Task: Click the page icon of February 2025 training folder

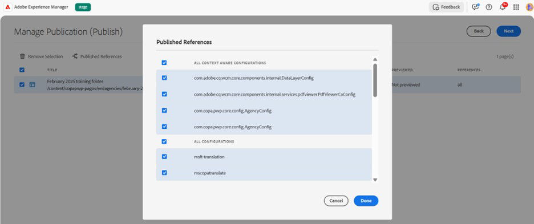Action: point(33,85)
